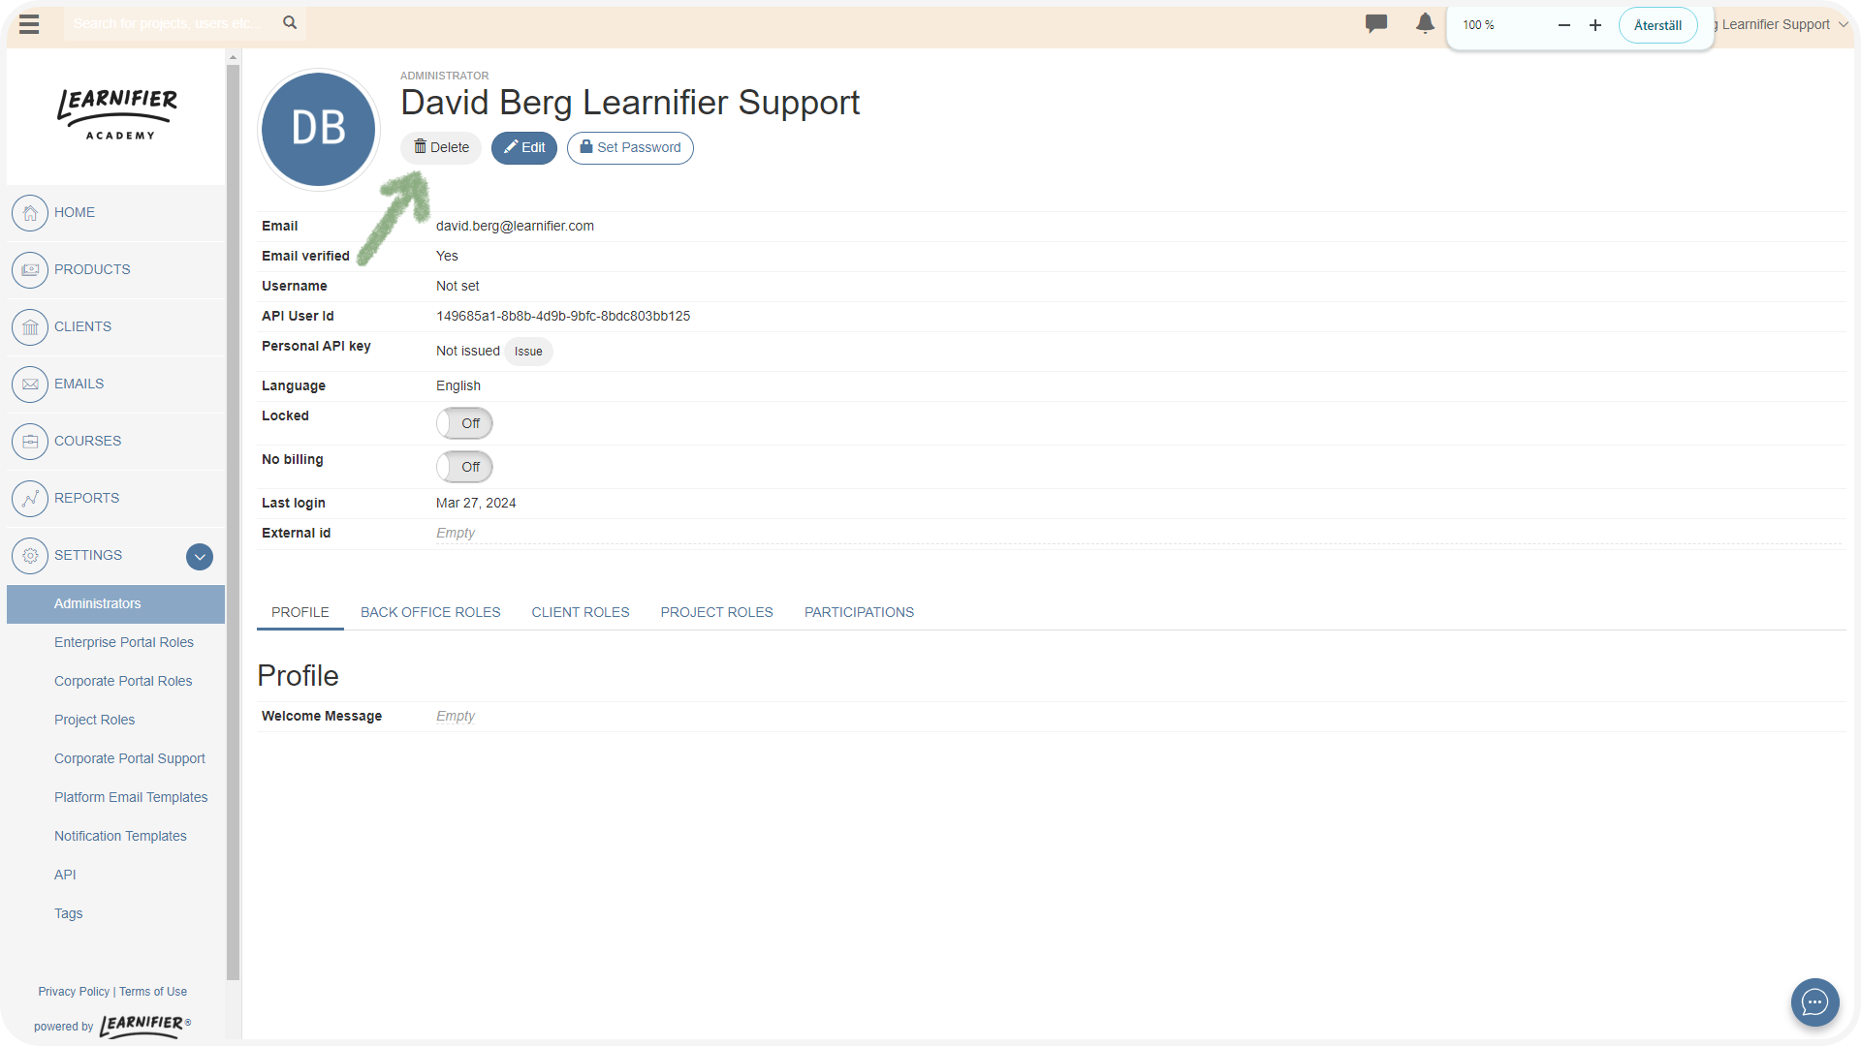The height and width of the screenshot is (1046, 1861).
Task: Switch to the PARTICIPATIONS tab
Action: [x=859, y=612]
